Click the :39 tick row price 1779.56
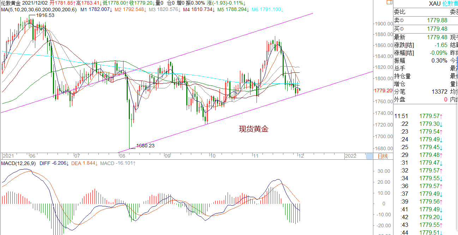This screenshot has width=458, height=235. tap(429, 201)
